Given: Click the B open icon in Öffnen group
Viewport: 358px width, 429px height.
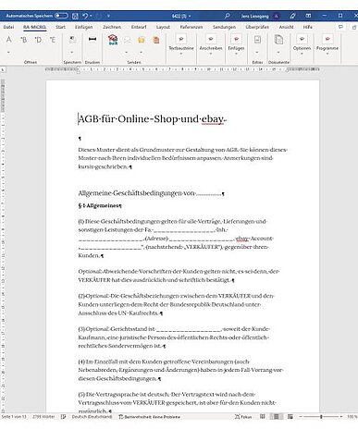Looking at the screenshot, I should (23, 40).
